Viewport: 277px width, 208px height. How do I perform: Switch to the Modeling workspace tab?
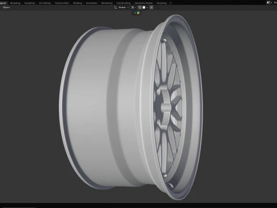click(15, 3)
